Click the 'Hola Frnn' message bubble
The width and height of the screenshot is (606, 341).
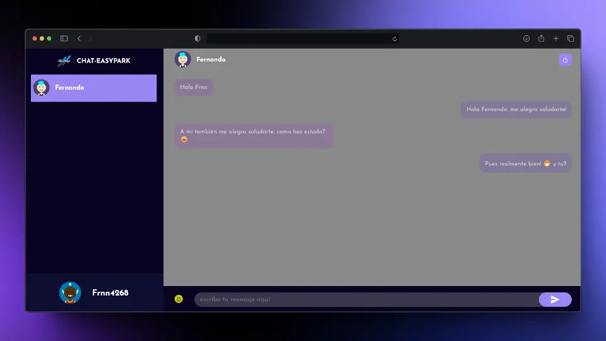[194, 87]
